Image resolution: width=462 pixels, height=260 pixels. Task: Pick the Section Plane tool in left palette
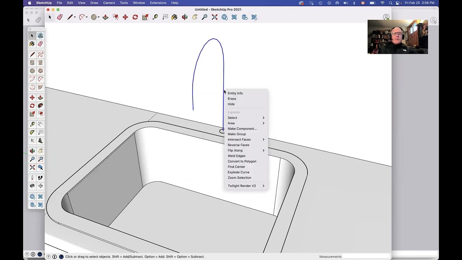(x=40, y=186)
